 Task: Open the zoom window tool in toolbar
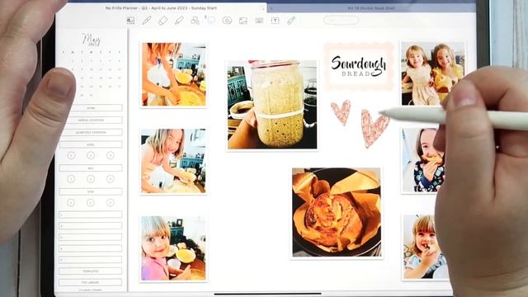pos(130,21)
